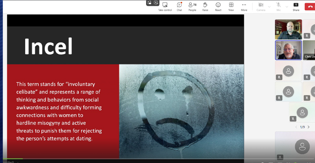Click the Take control button
The image size is (315, 163).
(x=165, y=7)
